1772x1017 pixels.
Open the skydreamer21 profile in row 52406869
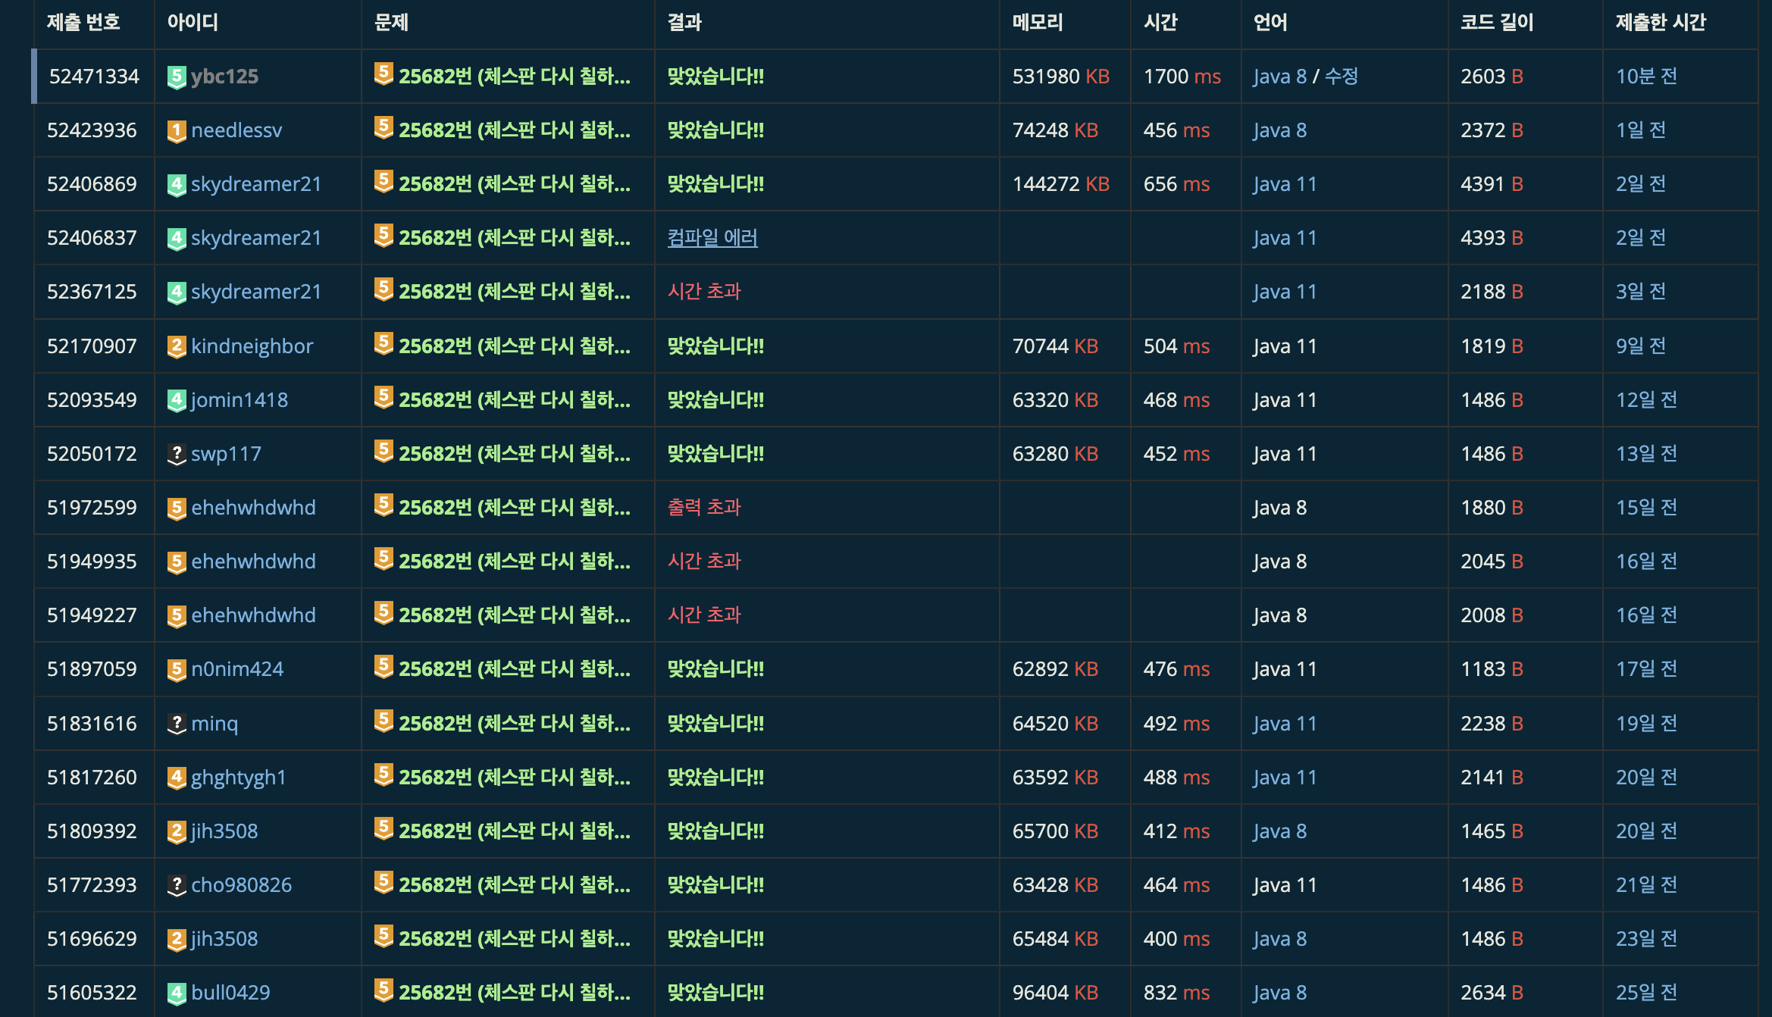[256, 184]
